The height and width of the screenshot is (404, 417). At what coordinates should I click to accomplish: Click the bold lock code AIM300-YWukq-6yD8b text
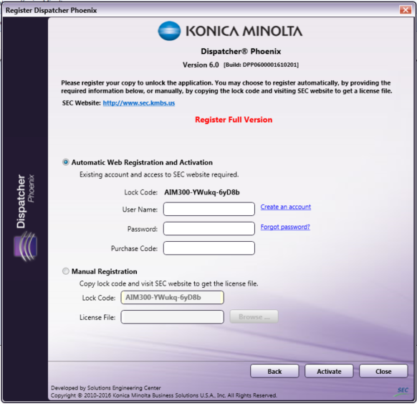pyautogui.click(x=202, y=192)
